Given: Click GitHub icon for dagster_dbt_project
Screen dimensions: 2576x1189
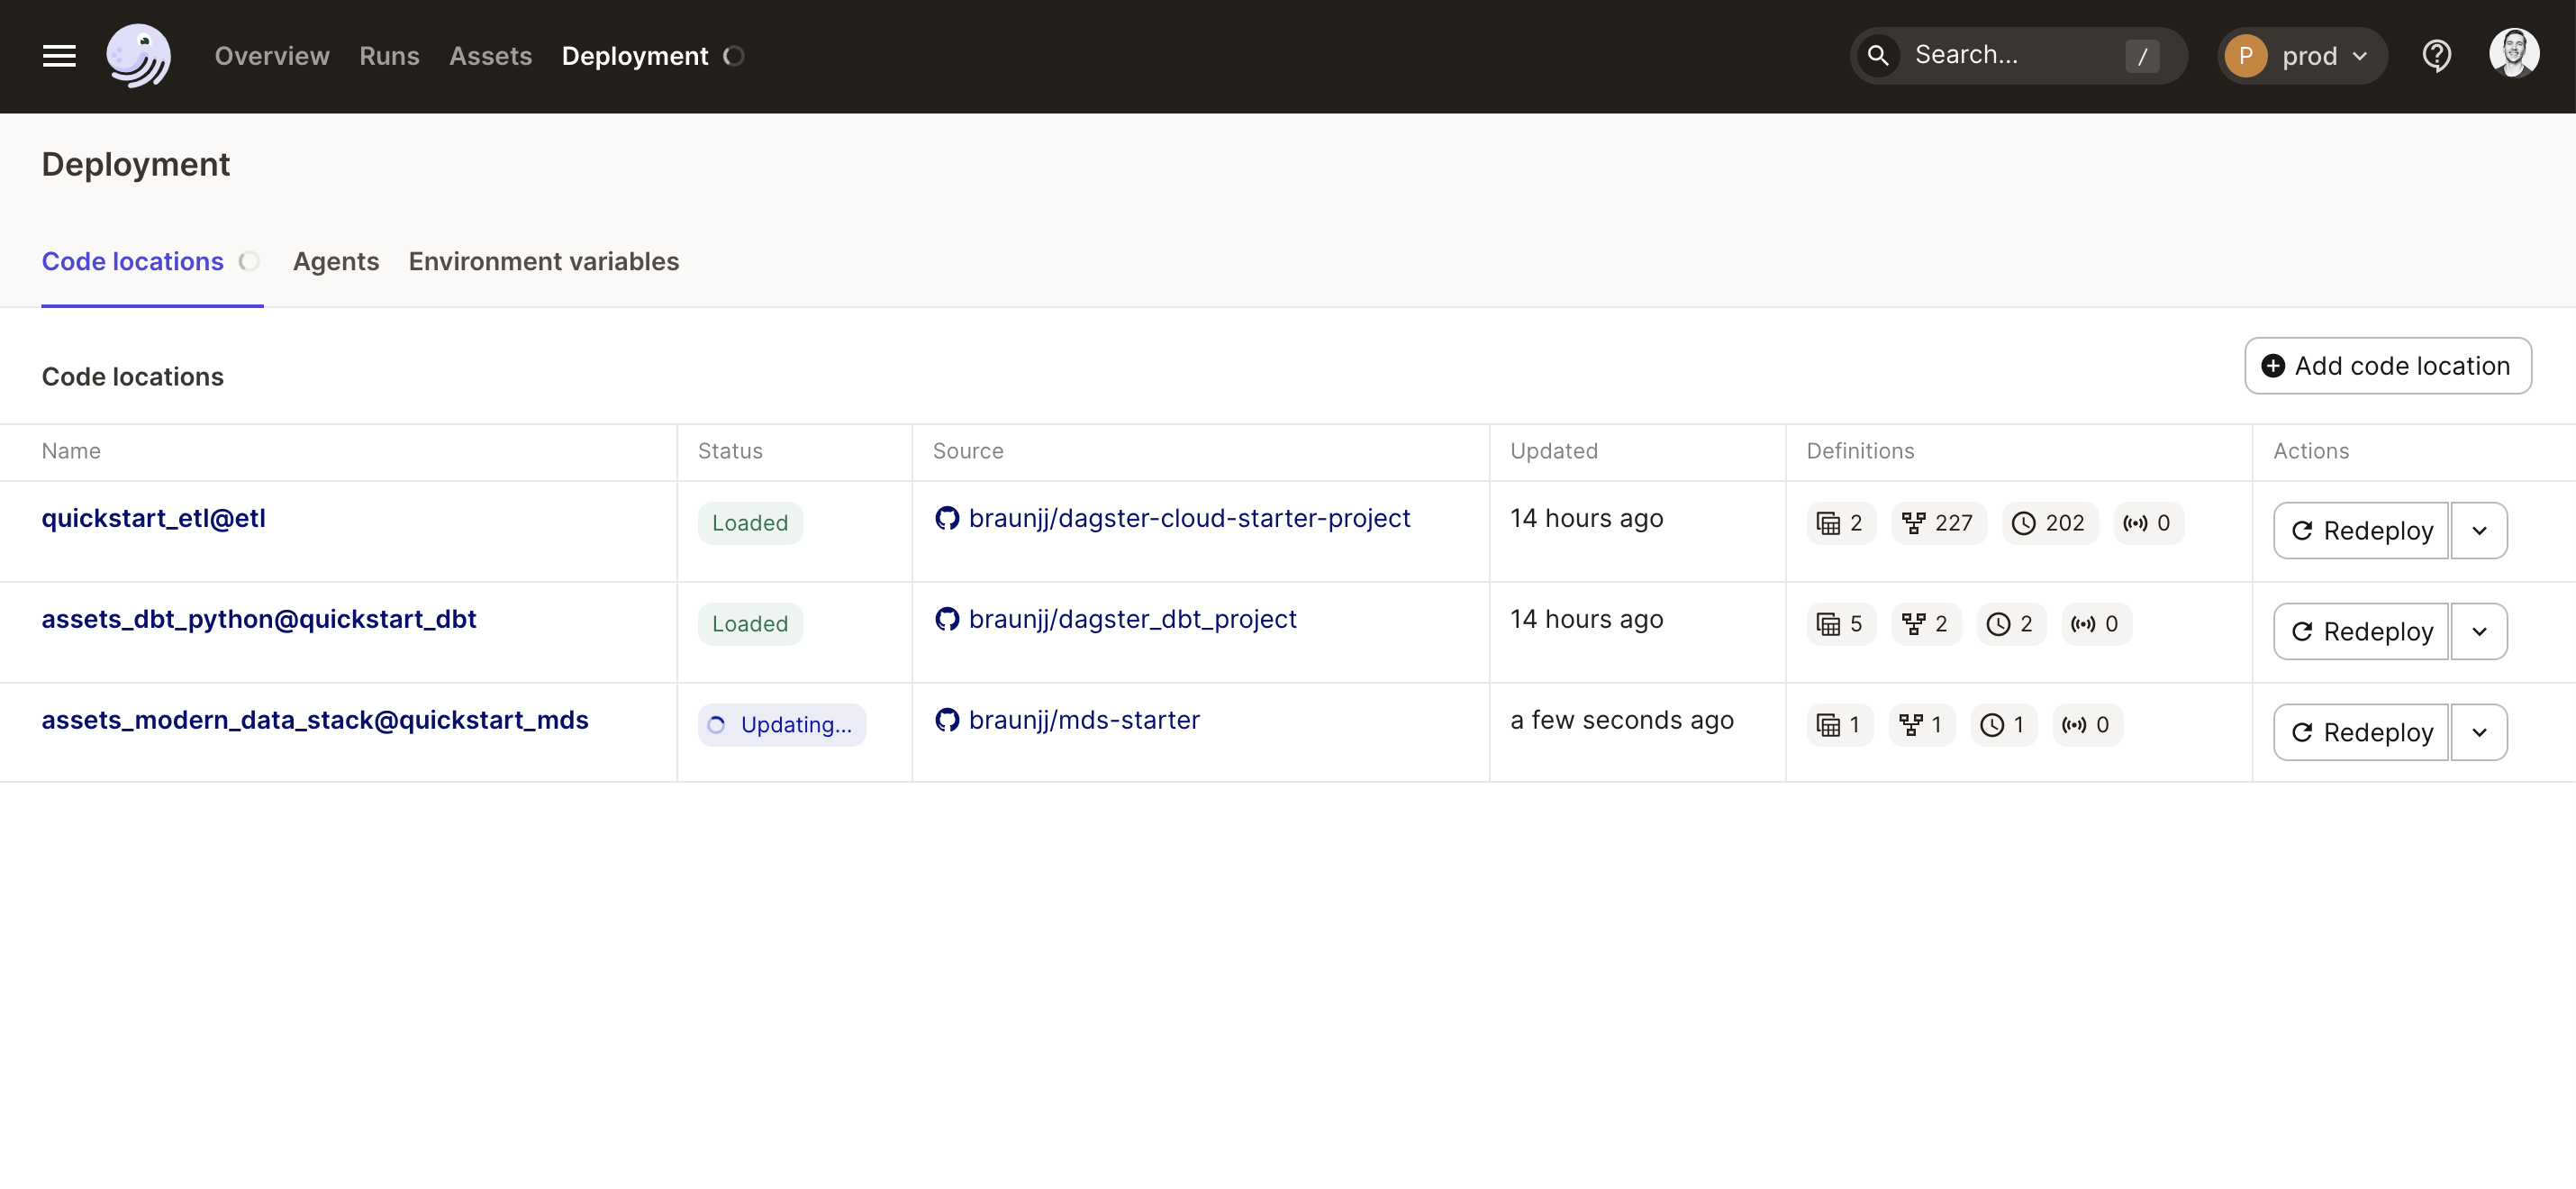Looking at the screenshot, I should tap(946, 619).
